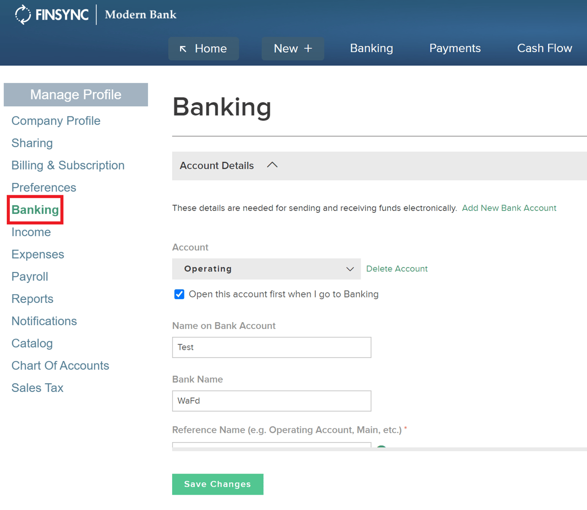Uncheck 'Open this account first when I go to Banking'

click(179, 294)
